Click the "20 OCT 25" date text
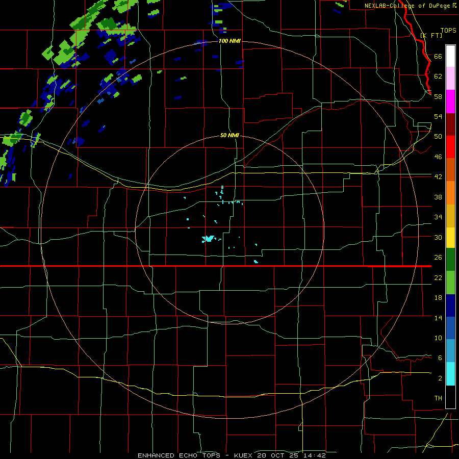 (x=279, y=455)
